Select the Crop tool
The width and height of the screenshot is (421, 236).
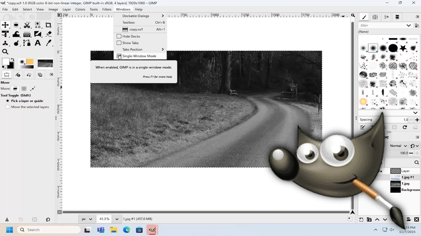49,25
